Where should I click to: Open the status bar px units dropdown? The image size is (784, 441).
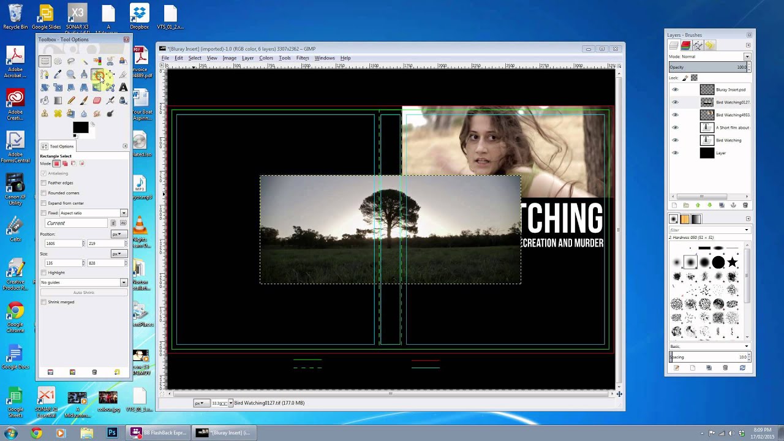[x=202, y=403]
